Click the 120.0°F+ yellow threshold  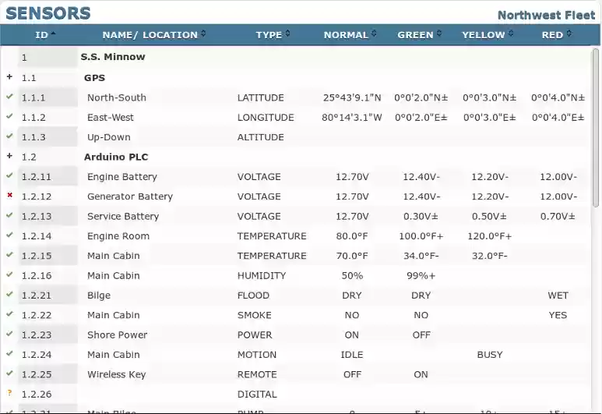point(490,236)
